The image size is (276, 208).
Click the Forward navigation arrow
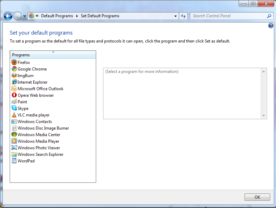pos(18,16)
